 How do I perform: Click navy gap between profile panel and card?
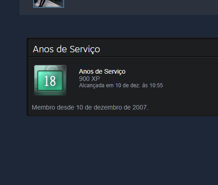[118, 26]
